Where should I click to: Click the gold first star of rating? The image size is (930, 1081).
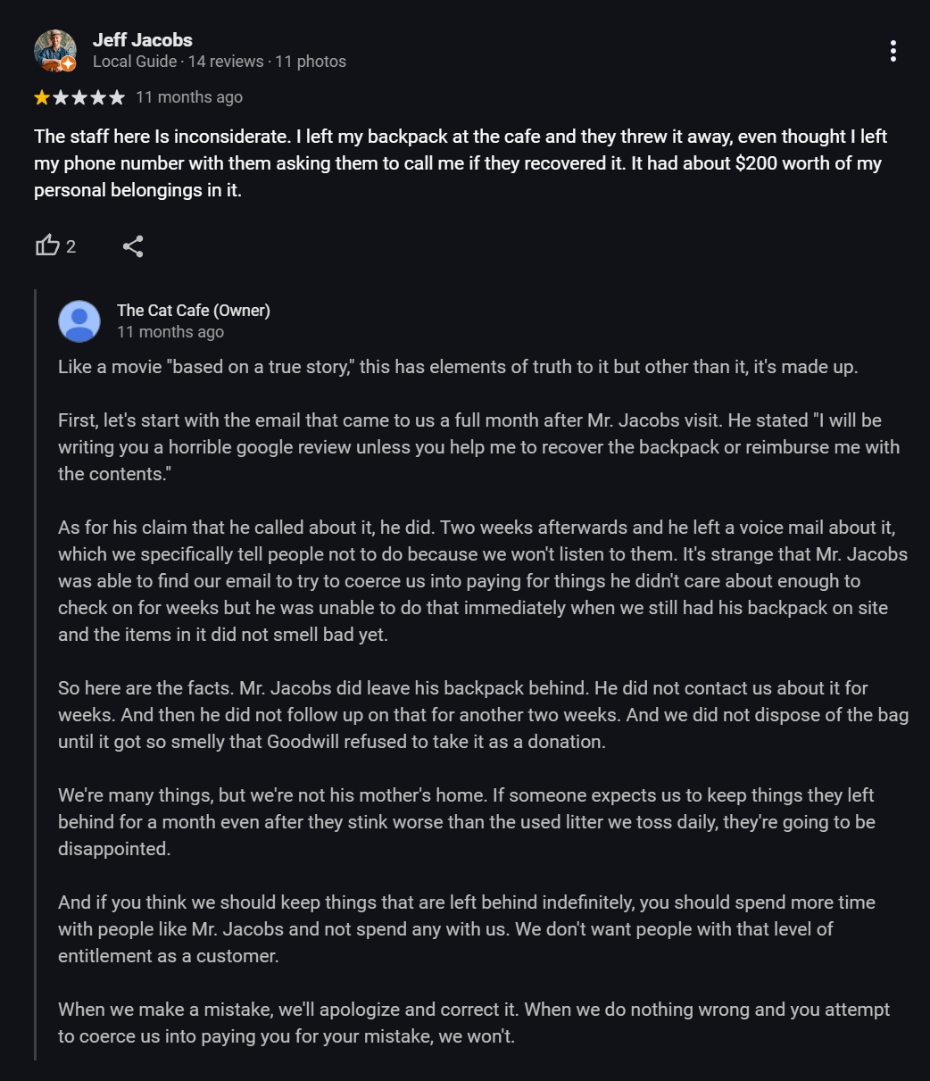tap(42, 97)
